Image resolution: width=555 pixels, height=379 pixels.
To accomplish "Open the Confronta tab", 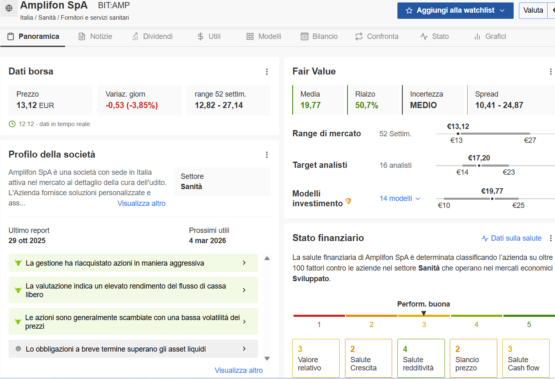I will [377, 36].
